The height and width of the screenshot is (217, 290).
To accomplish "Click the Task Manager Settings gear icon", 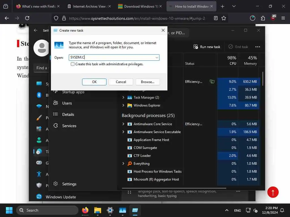I will click(56, 184).
